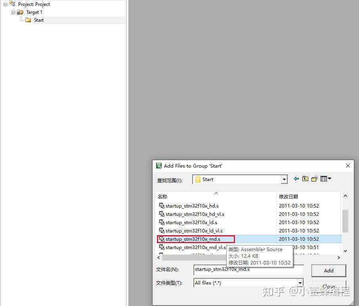The height and width of the screenshot is (306, 359).
Task: Click the icon of startup_stm32f10x_md.s
Action: click(x=162, y=239)
